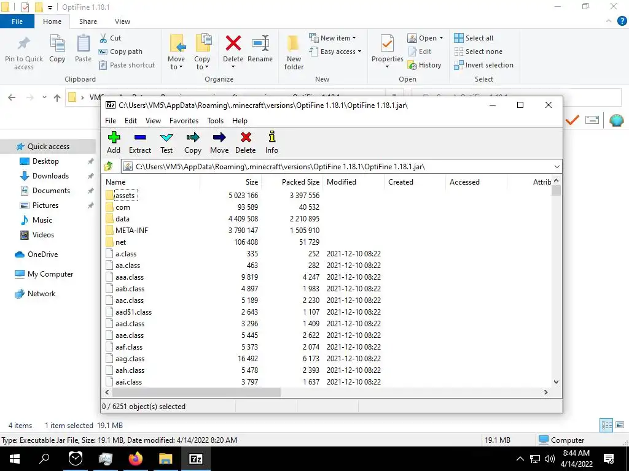
Task: Click Invert selection in ribbon
Action: tap(484, 65)
